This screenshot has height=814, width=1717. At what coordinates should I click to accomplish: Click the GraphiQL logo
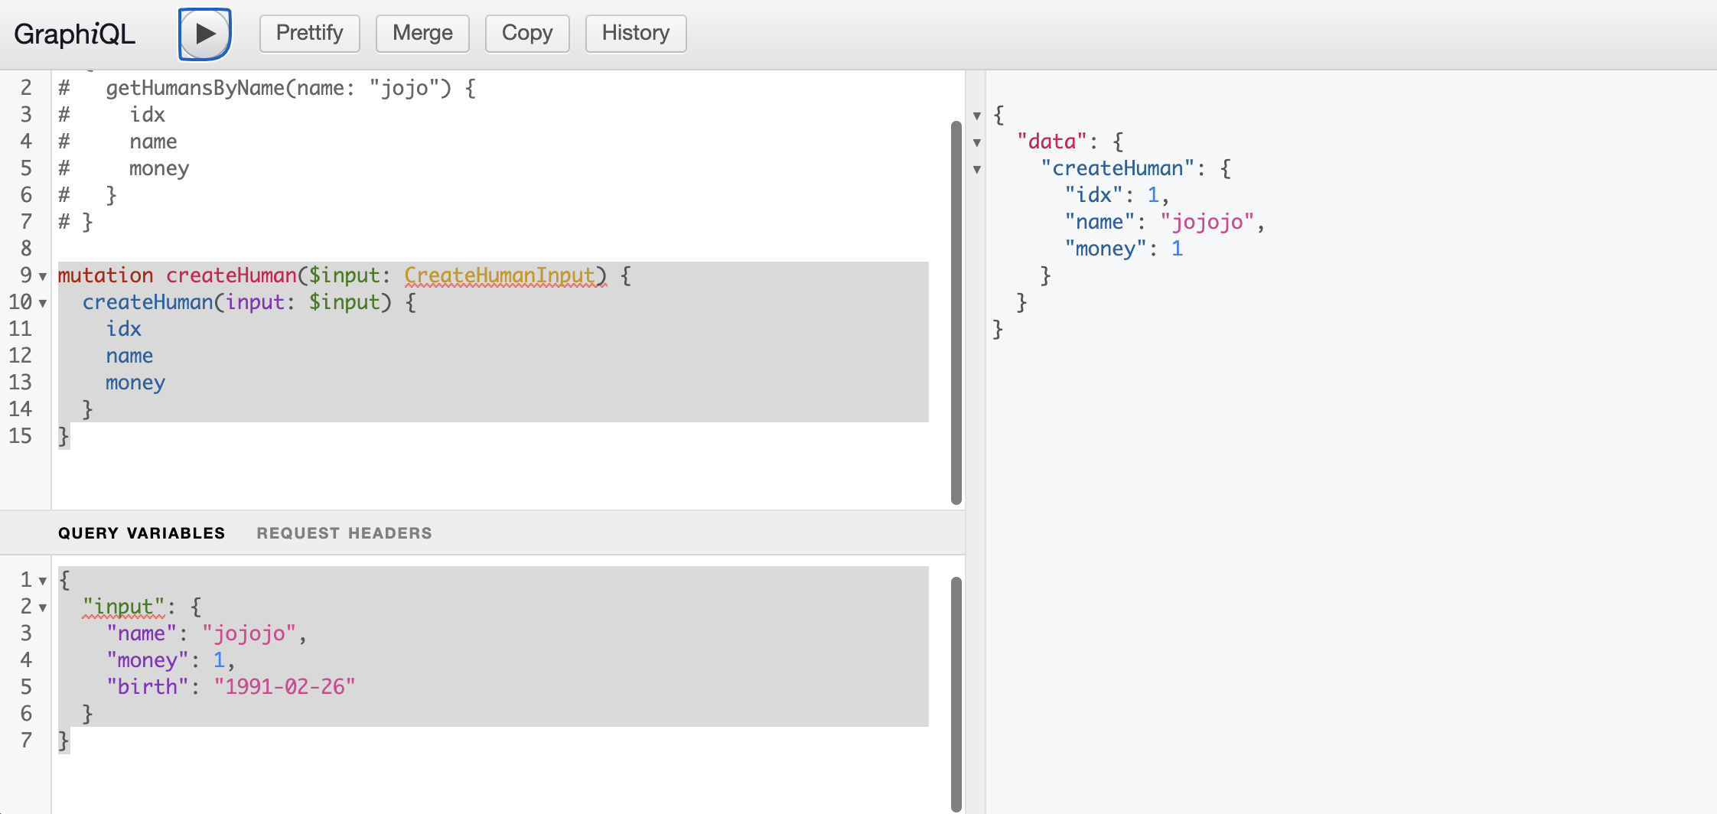coord(74,33)
